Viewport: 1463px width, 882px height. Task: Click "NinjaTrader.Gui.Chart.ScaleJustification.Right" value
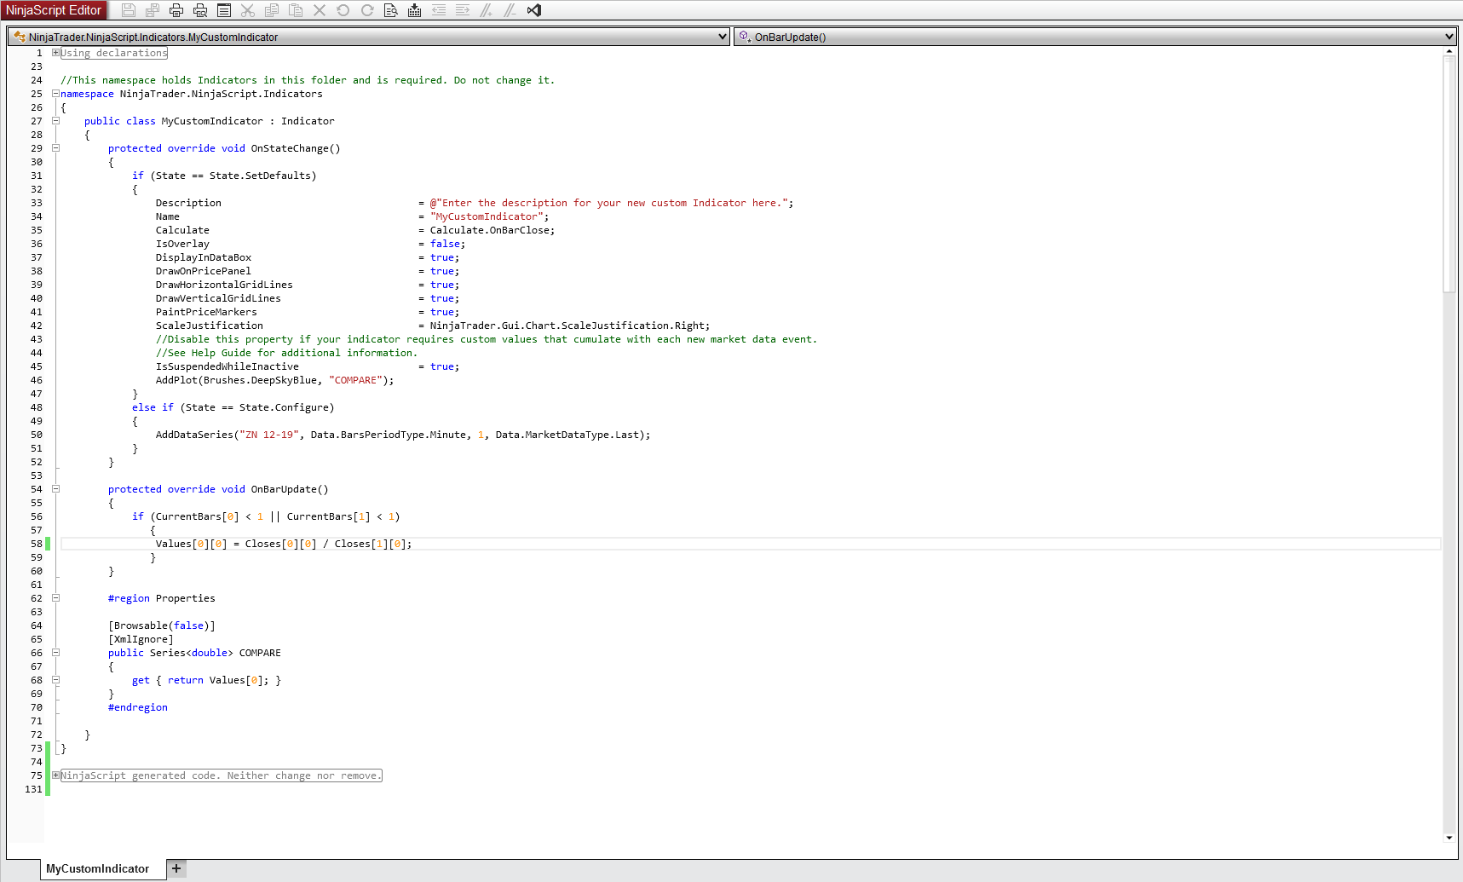567,326
